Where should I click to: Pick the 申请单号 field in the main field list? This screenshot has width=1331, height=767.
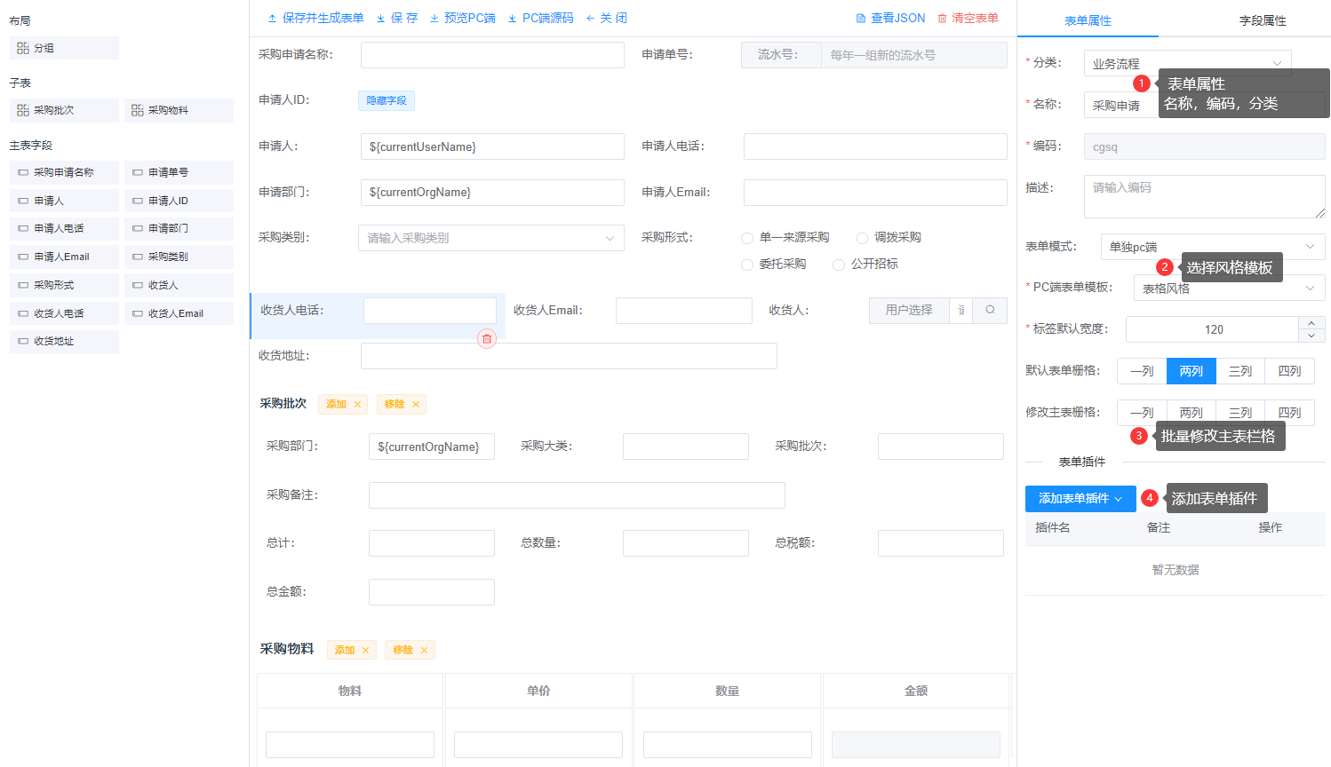[x=179, y=172]
